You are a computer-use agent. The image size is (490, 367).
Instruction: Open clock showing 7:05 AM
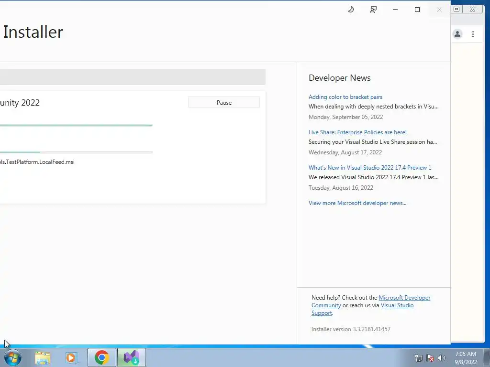click(466, 358)
